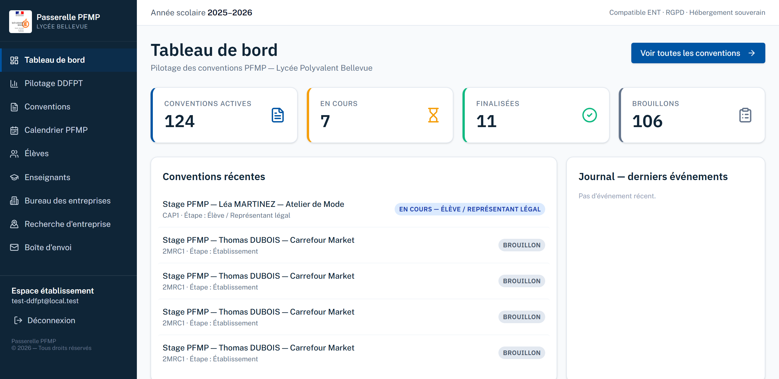Viewport: 779px width, 379px height.
Task: Click "Pas d'événement récent." text
Action: point(617,196)
